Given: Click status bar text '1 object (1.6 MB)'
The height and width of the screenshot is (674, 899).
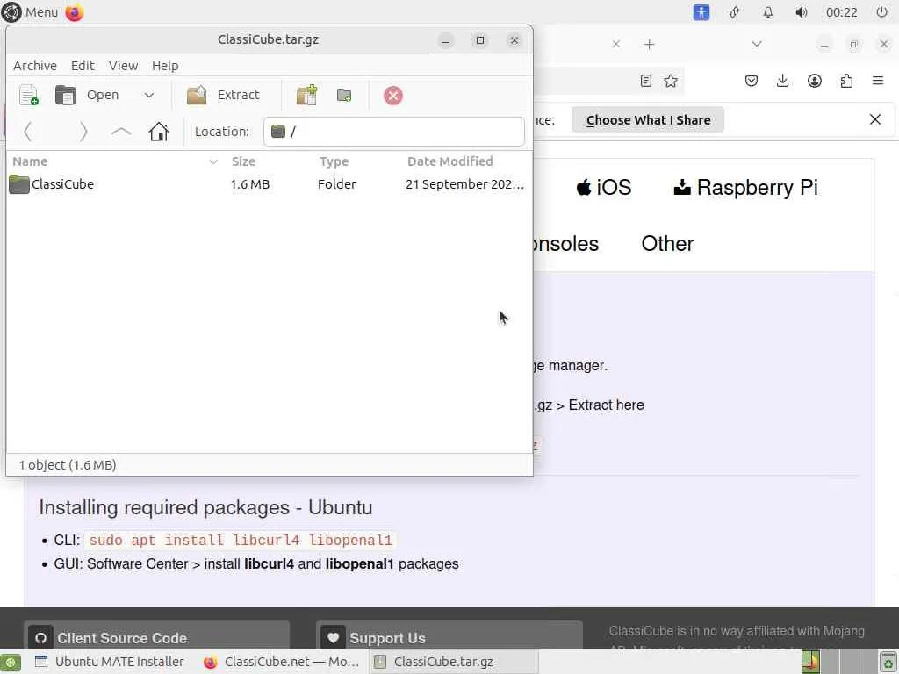Looking at the screenshot, I should [x=68, y=465].
